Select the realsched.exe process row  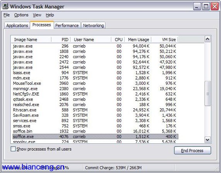[x=95, y=105]
